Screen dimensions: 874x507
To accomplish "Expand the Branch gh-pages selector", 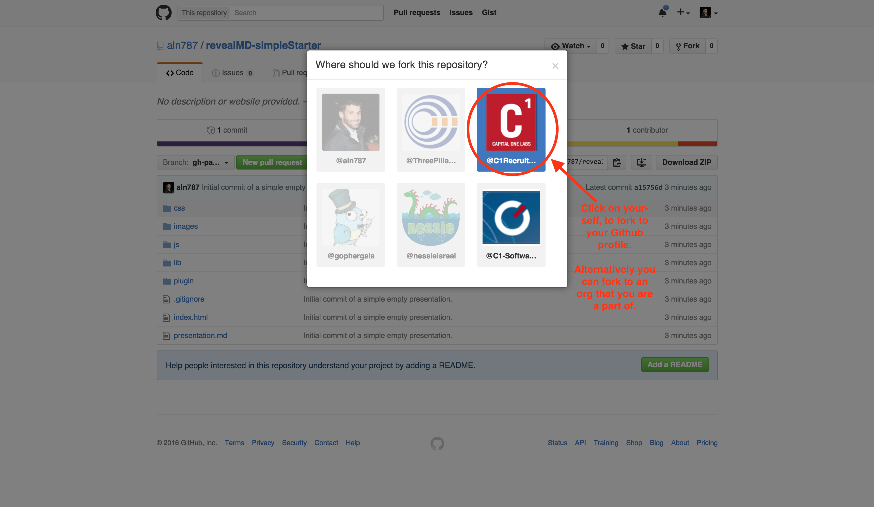I will tap(196, 162).
